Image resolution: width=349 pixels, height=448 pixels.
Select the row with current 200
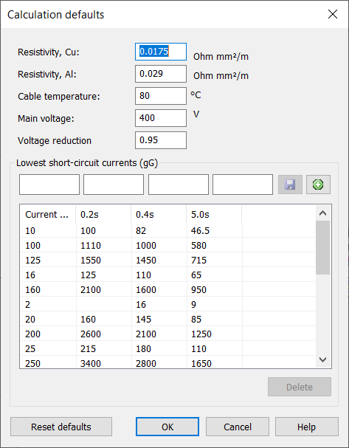click(x=168, y=334)
